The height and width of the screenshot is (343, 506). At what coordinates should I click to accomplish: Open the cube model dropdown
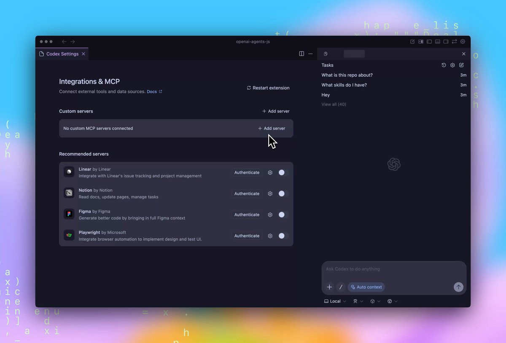pyautogui.click(x=375, y=301)
